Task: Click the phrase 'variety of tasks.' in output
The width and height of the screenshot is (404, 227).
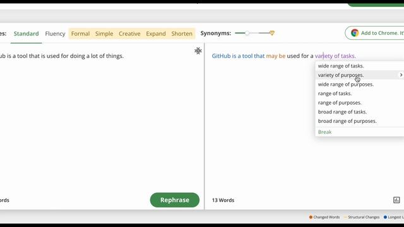Action: 335,56
